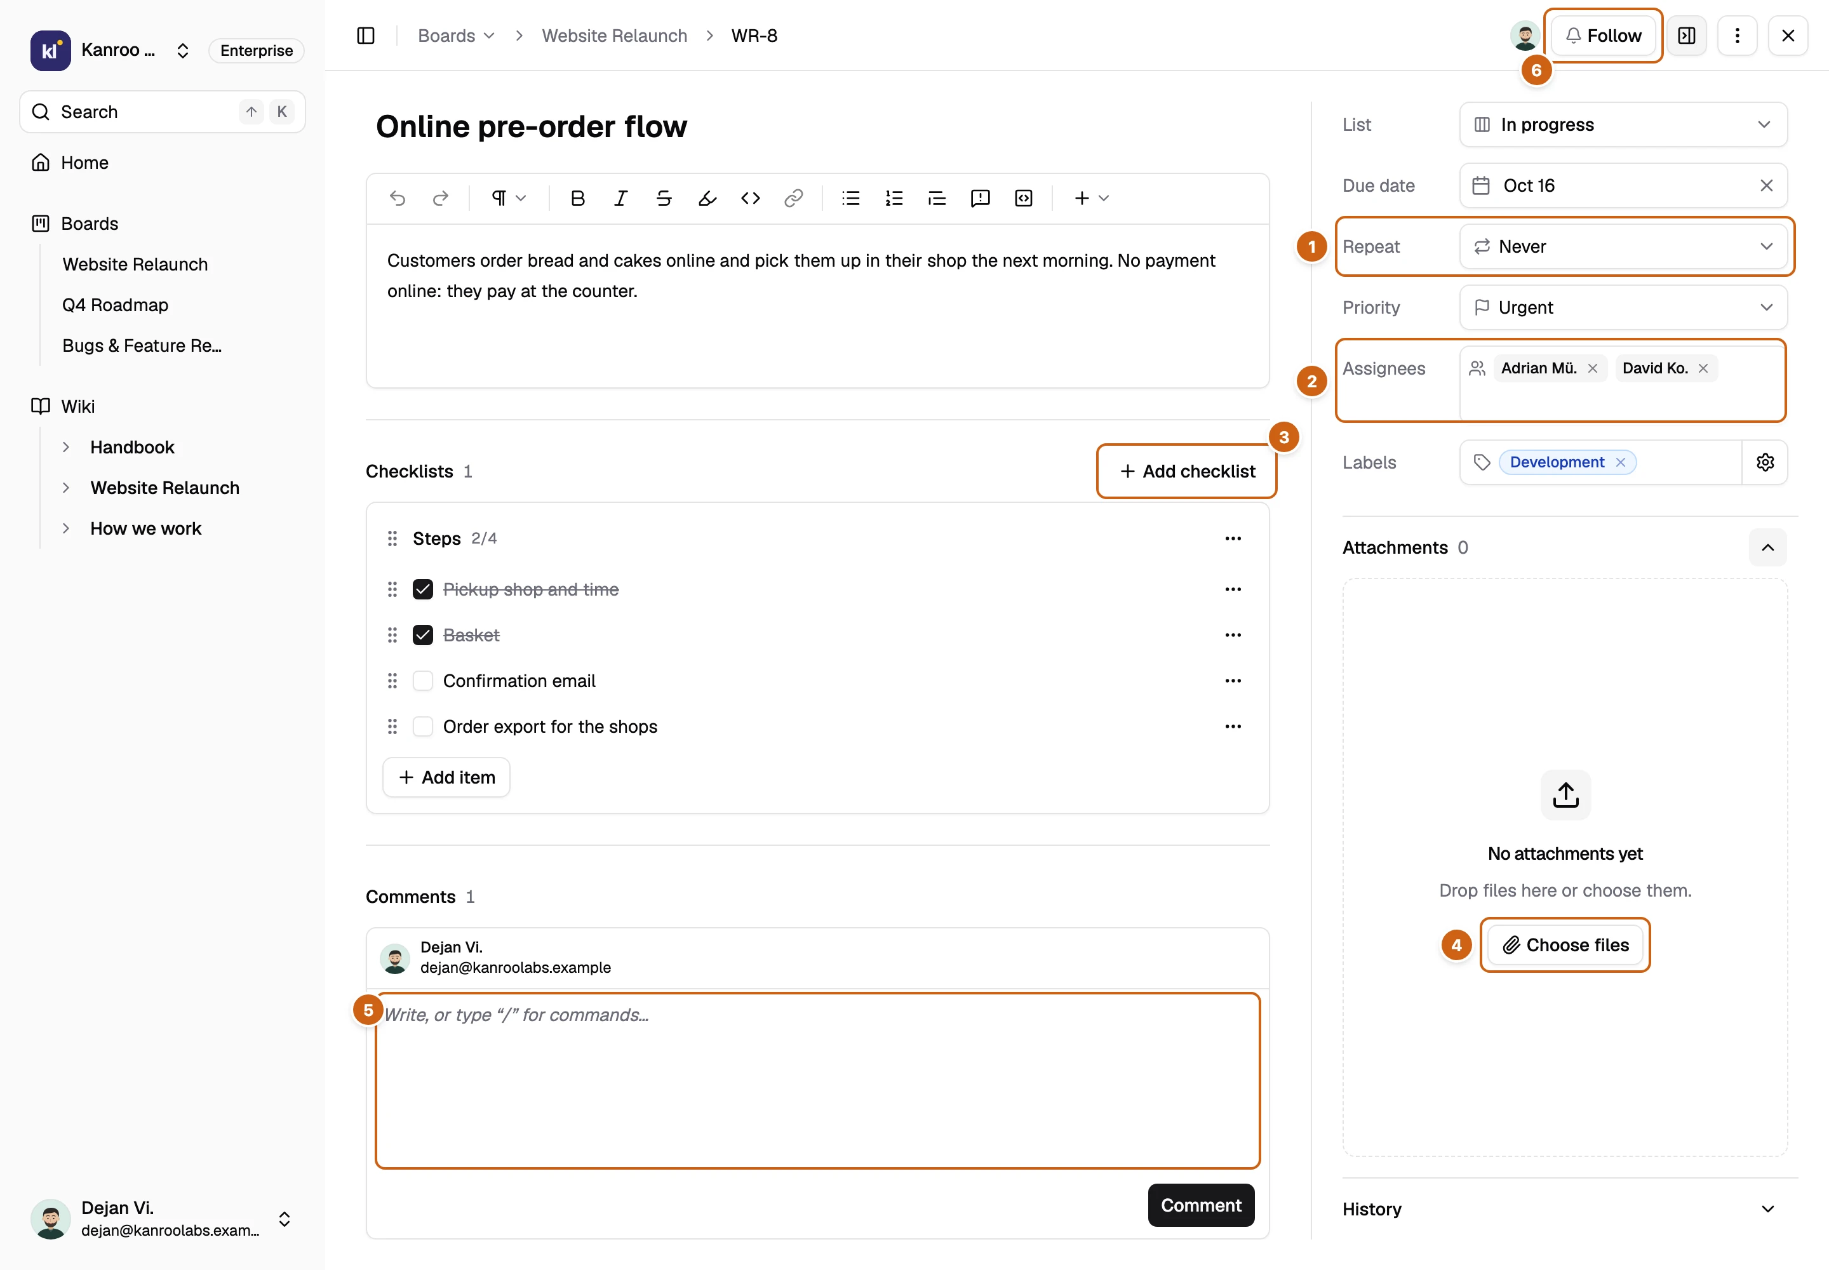Remove assignee Adrian Mü.
The width and height of the screenshot is (1829, 1270).
(1593, 368)
